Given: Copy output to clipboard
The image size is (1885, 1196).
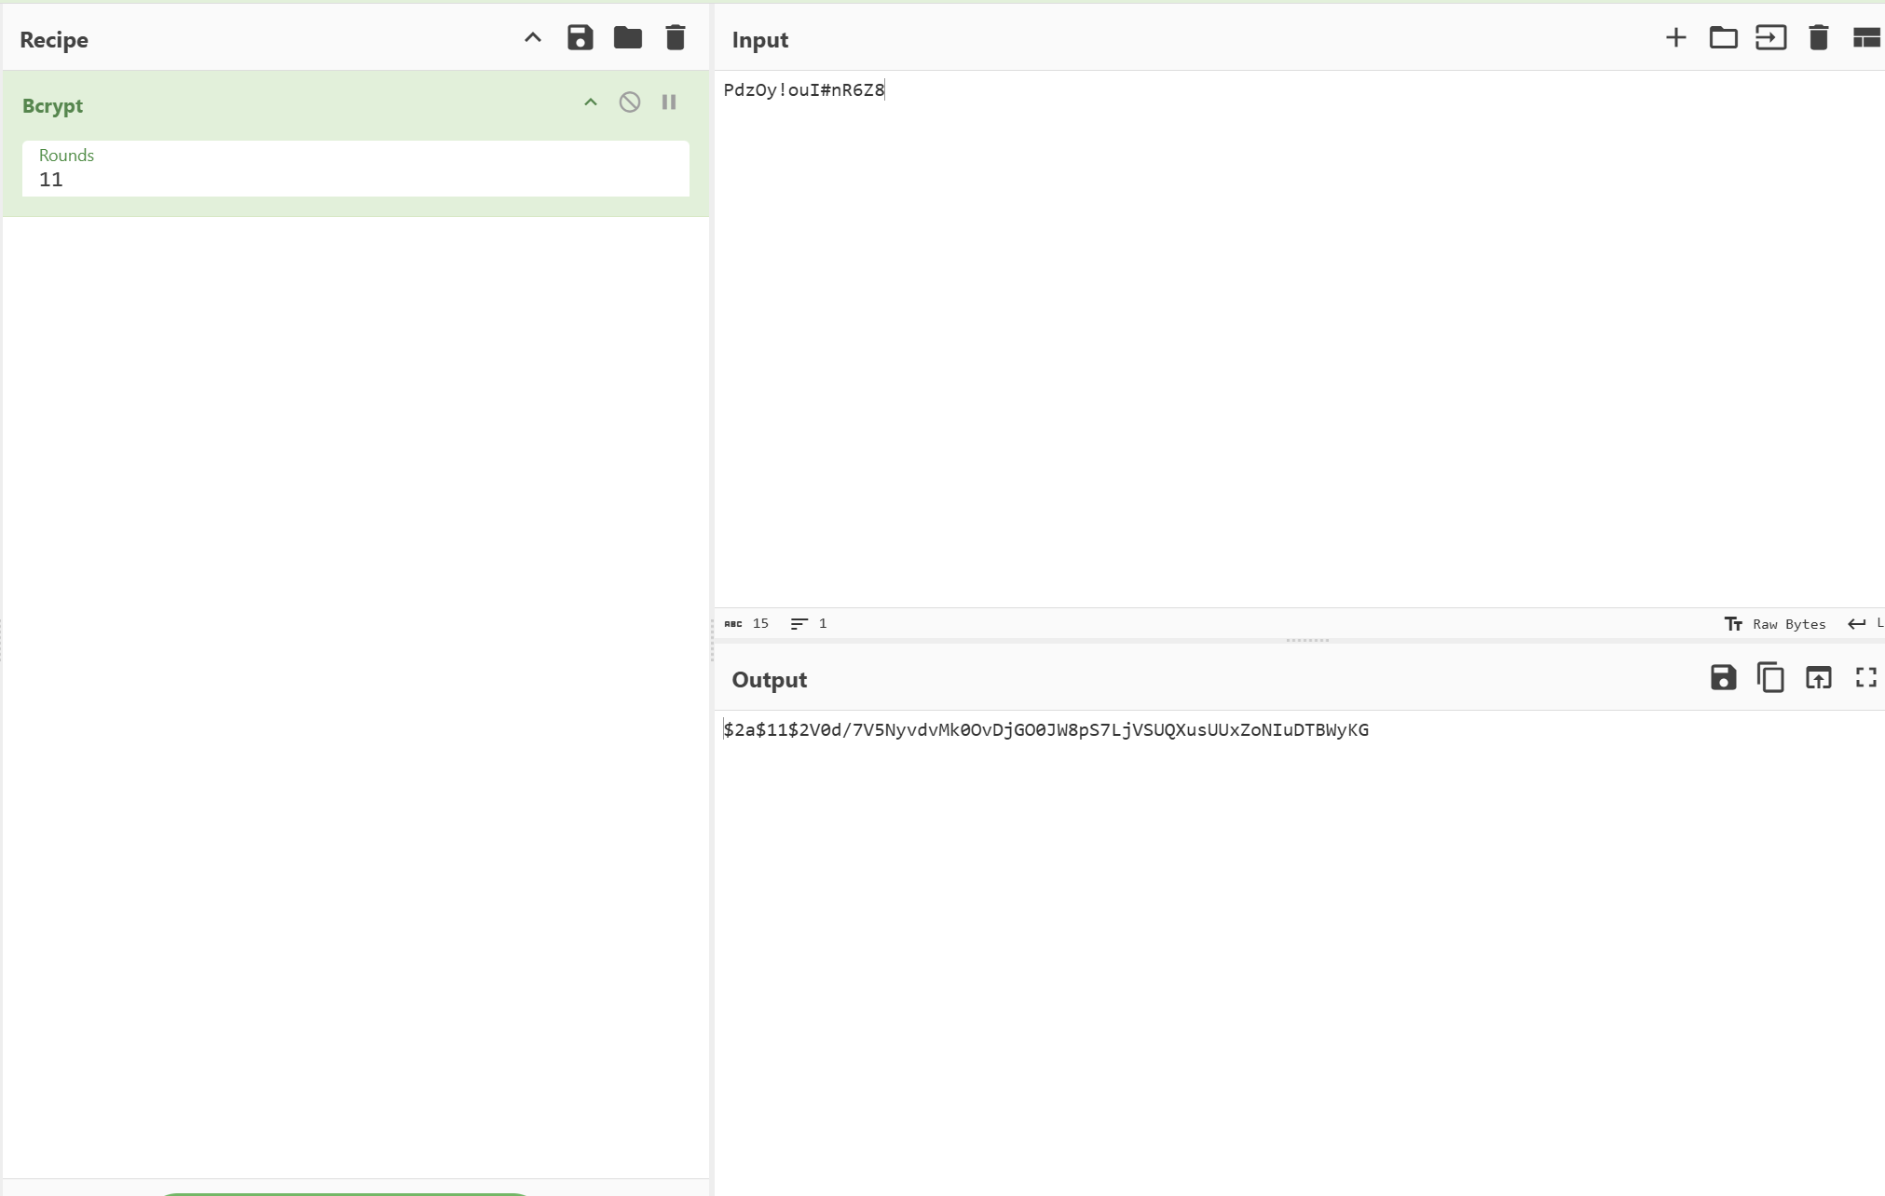Looking at the screenshot, I should 1770,678.
